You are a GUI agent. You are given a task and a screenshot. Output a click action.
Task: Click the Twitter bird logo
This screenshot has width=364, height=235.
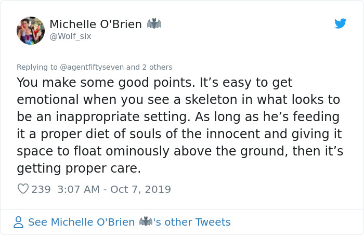click(x=341, y=23)
